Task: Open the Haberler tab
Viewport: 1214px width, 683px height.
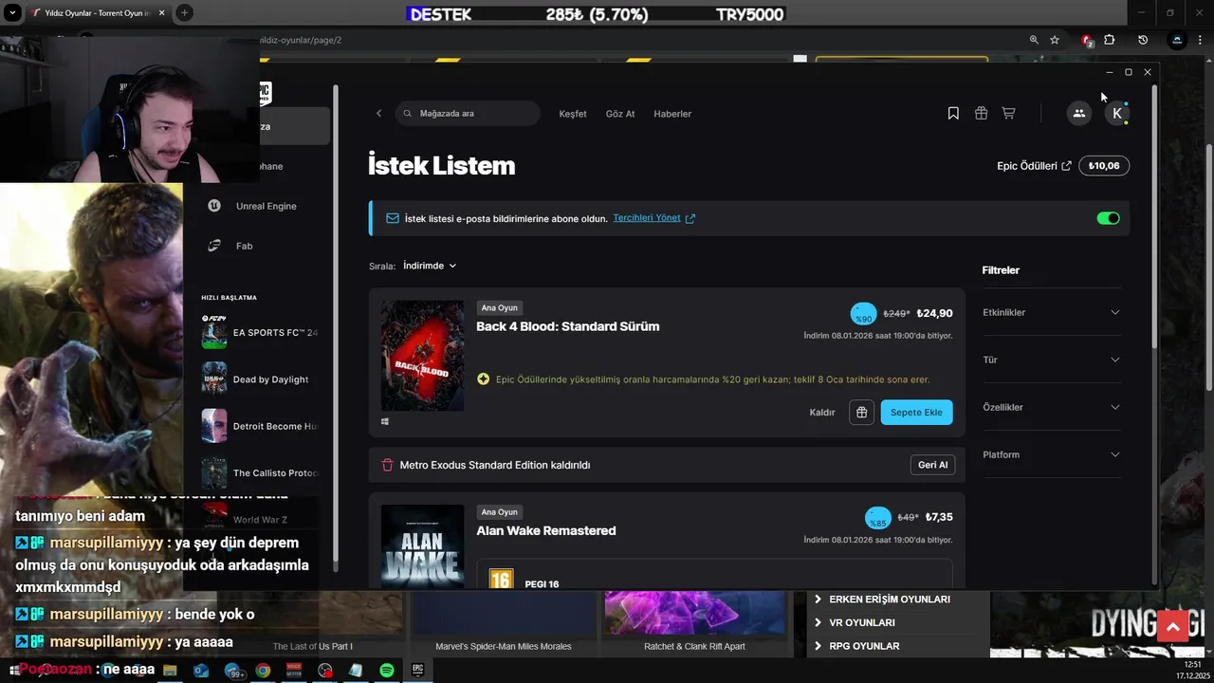Action: [672, 114]
